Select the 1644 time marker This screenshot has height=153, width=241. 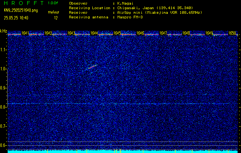94,33
